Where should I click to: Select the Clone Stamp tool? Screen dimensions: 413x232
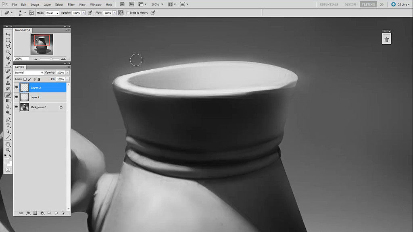click(x=8, y=83)
